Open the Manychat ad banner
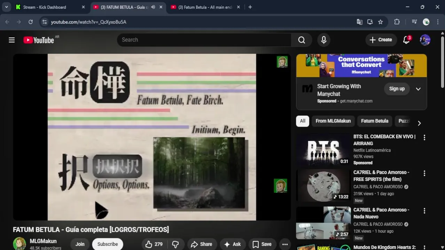Screen dimensions: 445x250 (361, 66)
